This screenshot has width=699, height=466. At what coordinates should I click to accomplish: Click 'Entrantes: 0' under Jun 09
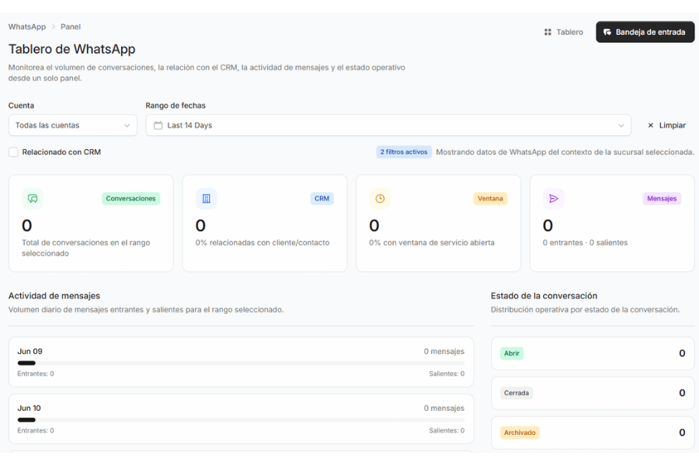36,374
